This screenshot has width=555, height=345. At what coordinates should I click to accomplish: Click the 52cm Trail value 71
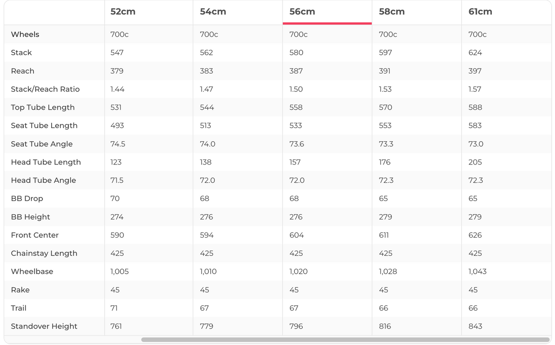point(114,308)
